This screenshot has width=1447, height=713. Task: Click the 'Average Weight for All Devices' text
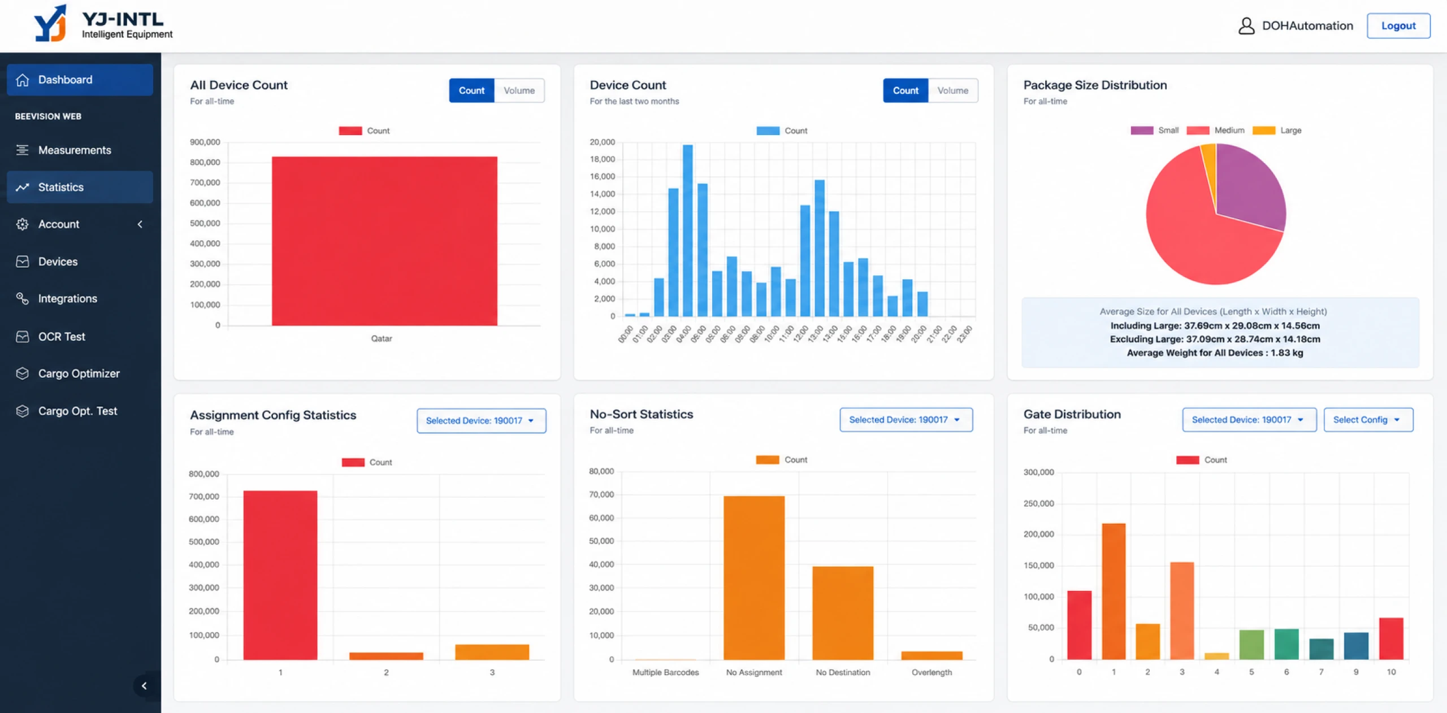click(x=1215, y=353)
